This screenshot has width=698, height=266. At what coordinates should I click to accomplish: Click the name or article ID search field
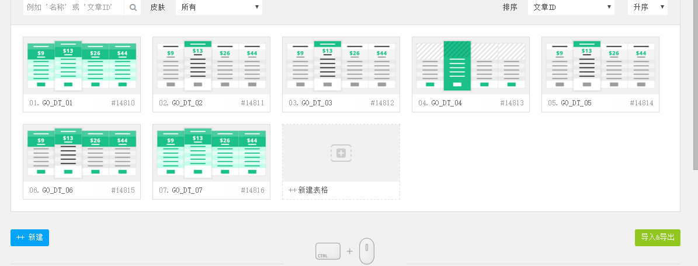coord(74,8)
